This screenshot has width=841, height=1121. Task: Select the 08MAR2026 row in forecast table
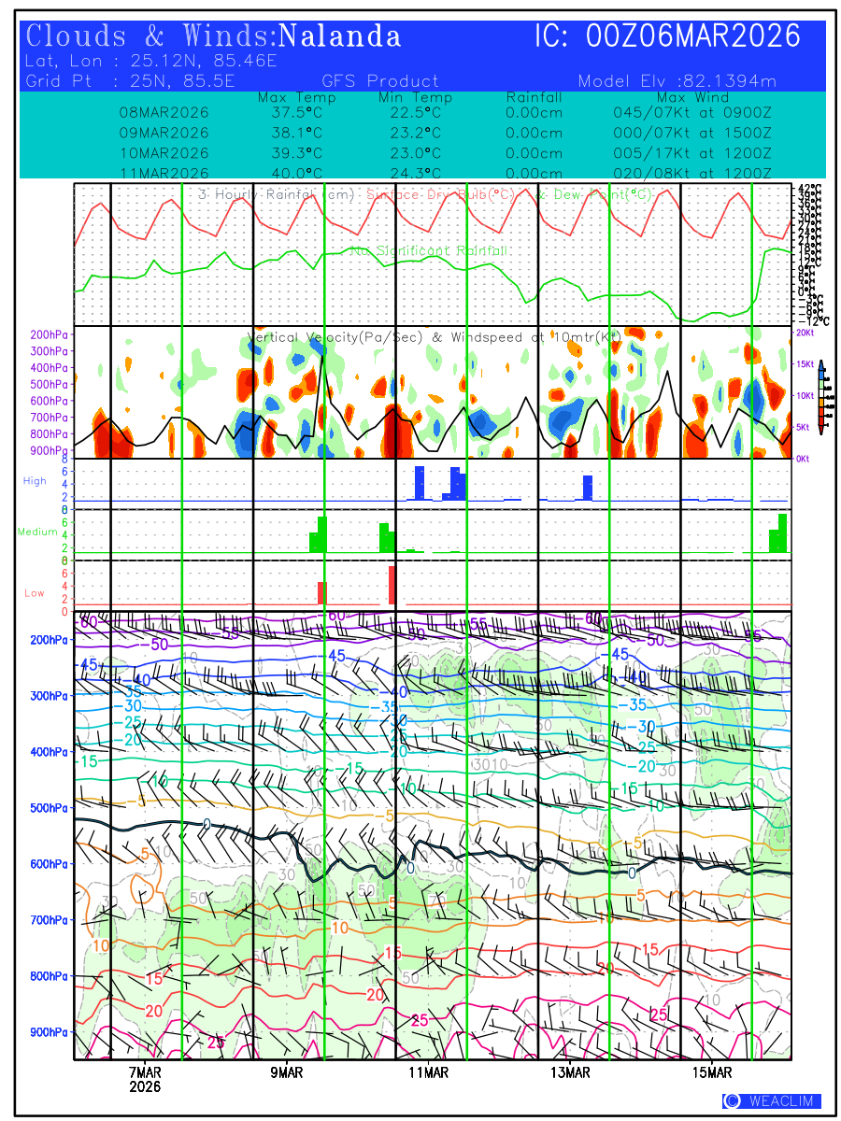[x=164, y=113]
